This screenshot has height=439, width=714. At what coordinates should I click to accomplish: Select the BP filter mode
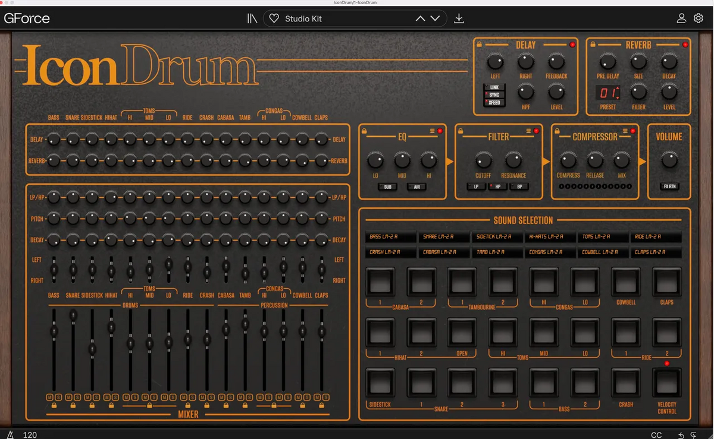pos(519,187)
